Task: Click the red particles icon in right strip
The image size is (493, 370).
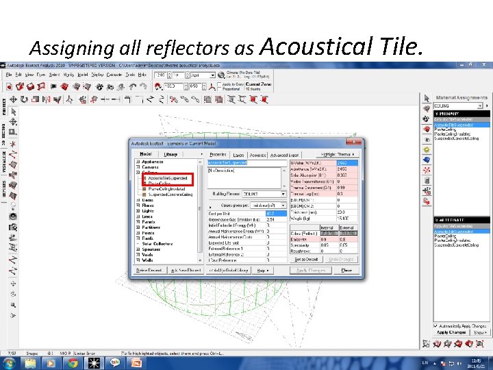Action: click(427, 170)
